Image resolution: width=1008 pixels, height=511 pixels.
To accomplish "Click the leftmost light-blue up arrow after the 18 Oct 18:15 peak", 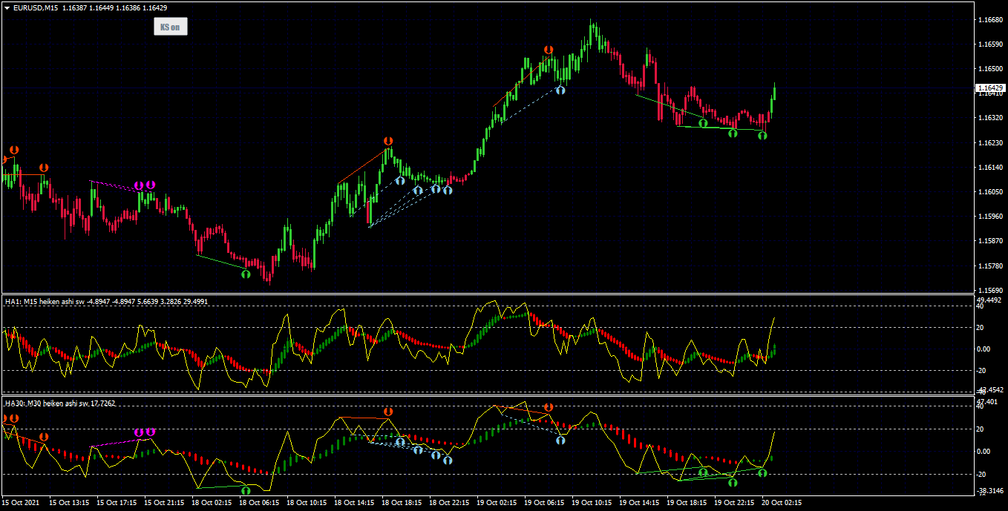I will click(x=400, y=180).
